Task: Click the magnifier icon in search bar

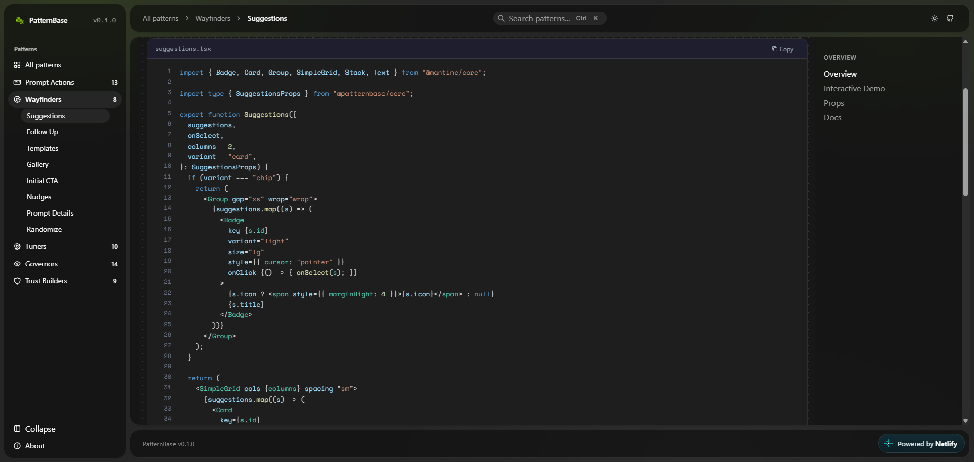Action: tap(501, 18)
